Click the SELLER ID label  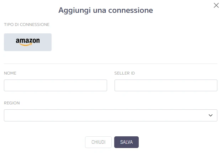tap(125, 73)
